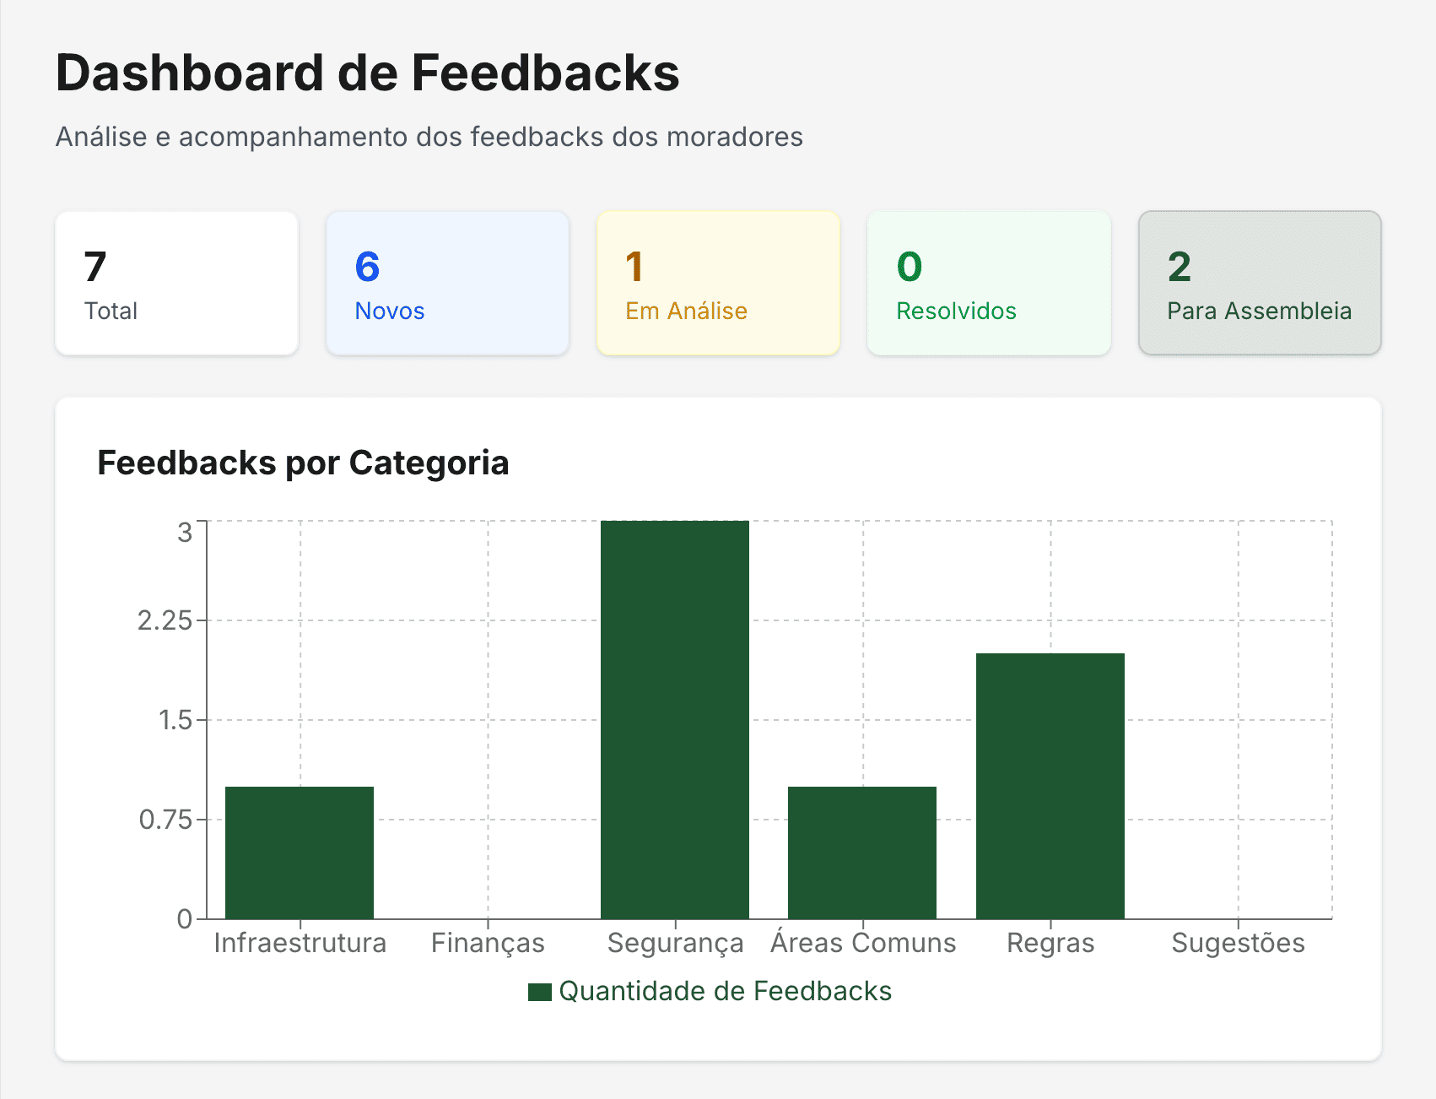
Task: Click the number 2 on Para Assembleia
Action: [x=1178, y=268]
